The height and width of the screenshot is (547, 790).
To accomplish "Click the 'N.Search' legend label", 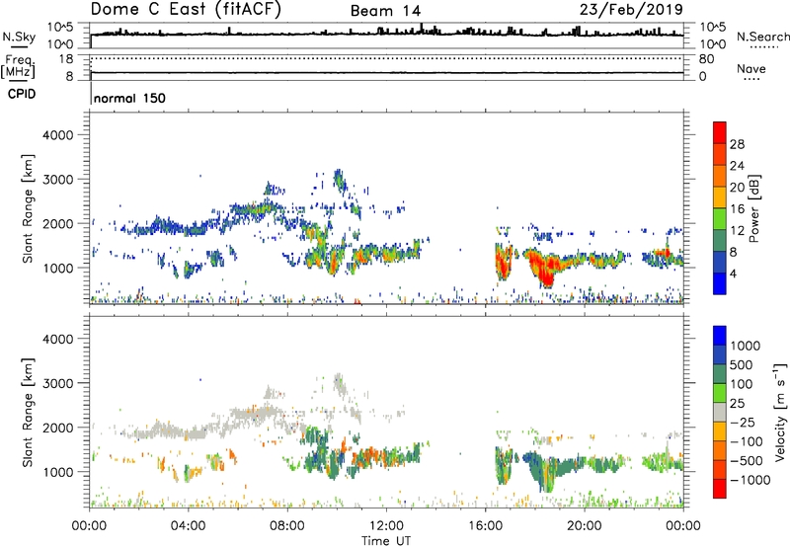I will [762, 37].
